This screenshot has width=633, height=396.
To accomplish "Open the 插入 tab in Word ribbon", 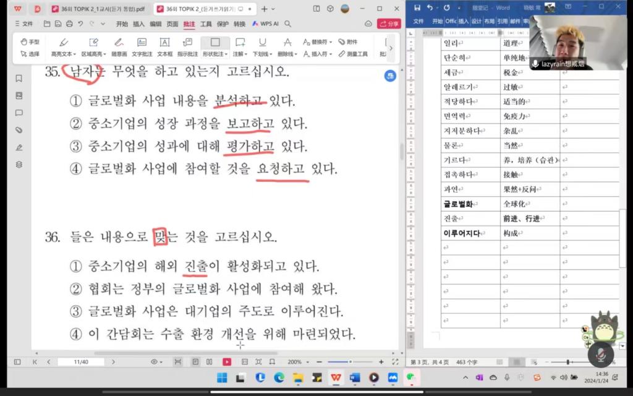I will point(463,21).
